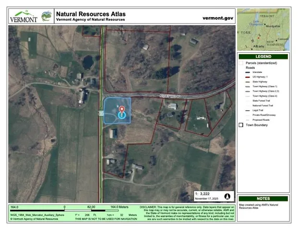Click the Parcels (standardized) legend label

262,63
